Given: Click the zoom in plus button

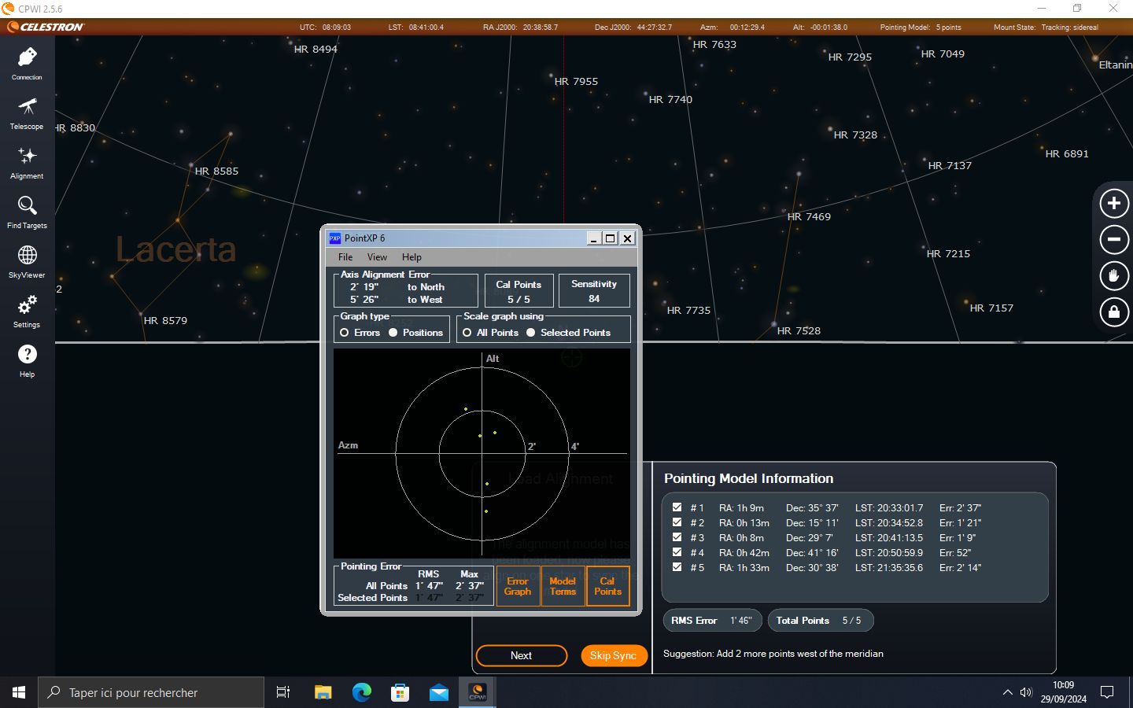Looking at the screenshot, I should click(x=1113, y=204).
